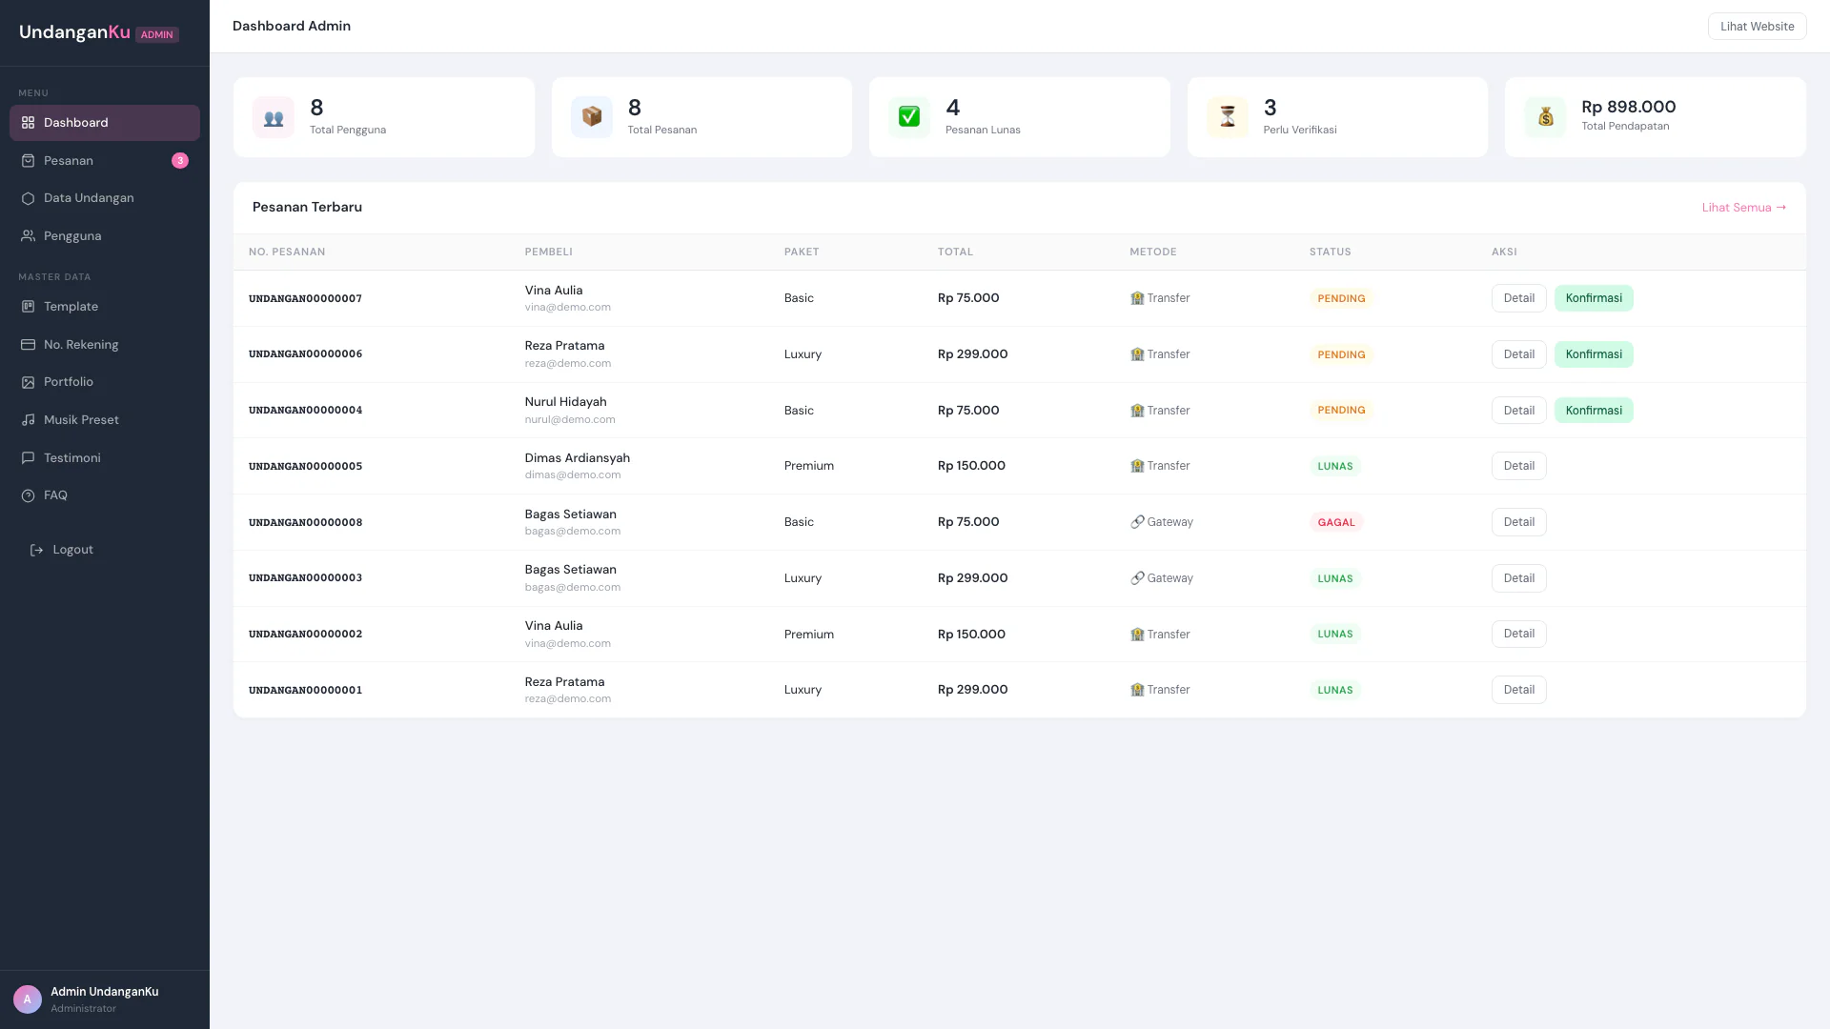This screenshot has height=1029, width=1830.
Task: Click the No. Rekening card icon
Action: point(28,345)
